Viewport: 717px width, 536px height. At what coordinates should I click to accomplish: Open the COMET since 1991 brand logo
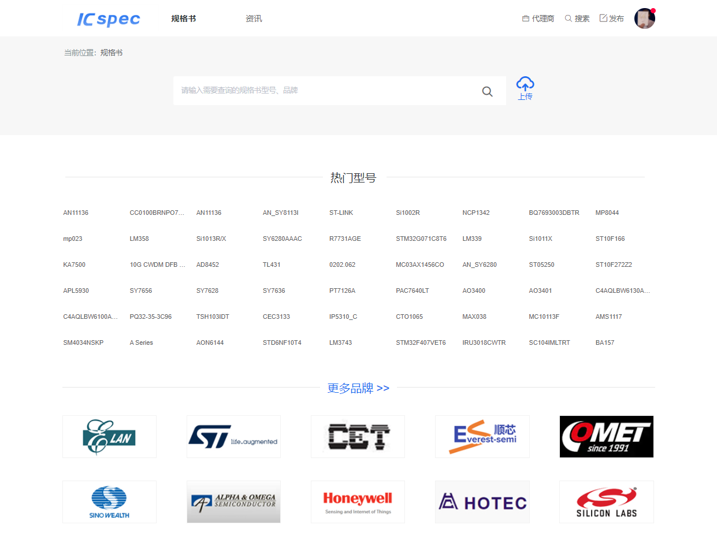(x=607, y=437)
